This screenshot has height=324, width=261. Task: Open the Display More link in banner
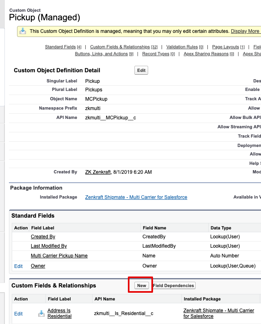click(246, 31)
